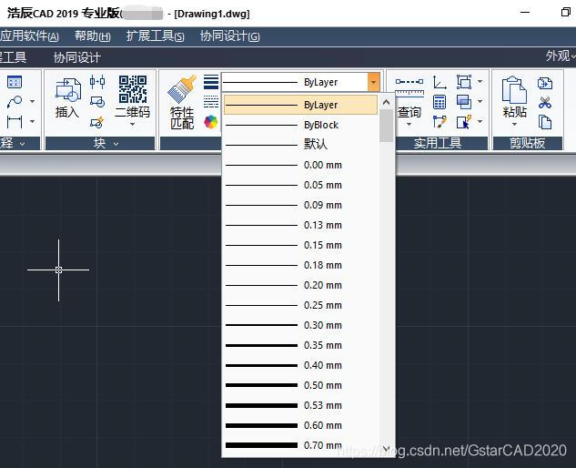Expand the 查询 dropdown arrow
This screenshot has height=468, width=576.
point(409,125)
